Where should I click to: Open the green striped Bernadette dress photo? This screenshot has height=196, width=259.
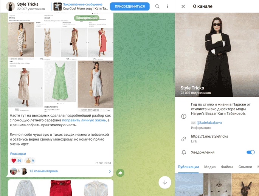click(60, 81)
